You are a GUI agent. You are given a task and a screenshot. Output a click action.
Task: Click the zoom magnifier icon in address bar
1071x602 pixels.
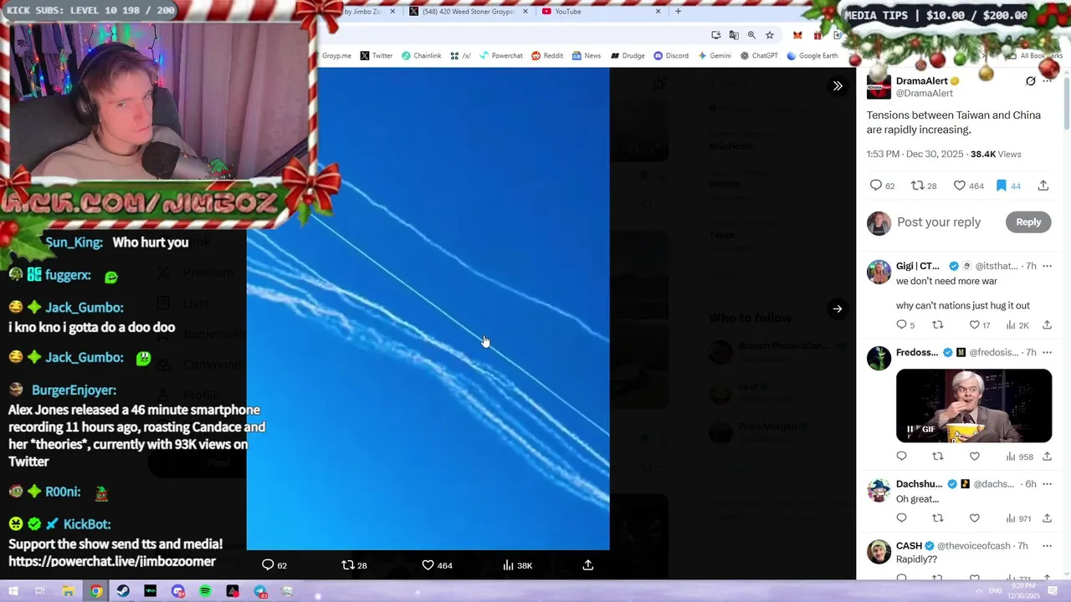click(751, 35)
